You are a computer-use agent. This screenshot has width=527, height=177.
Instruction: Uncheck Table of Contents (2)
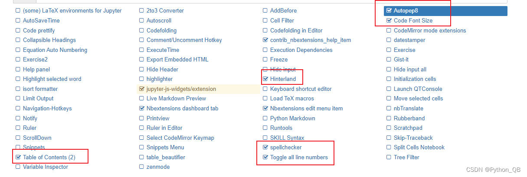[x=18, y=157]
